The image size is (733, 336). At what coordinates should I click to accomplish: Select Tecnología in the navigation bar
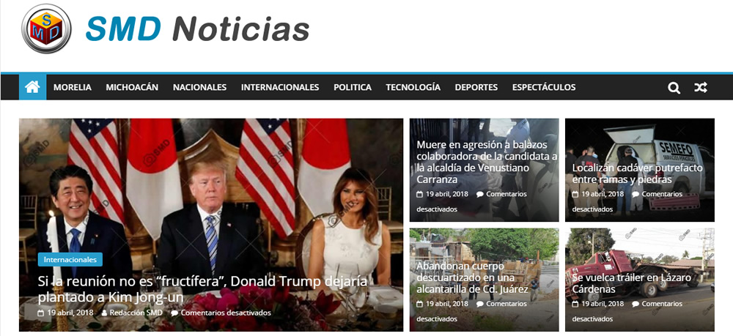tap(413, 87)
